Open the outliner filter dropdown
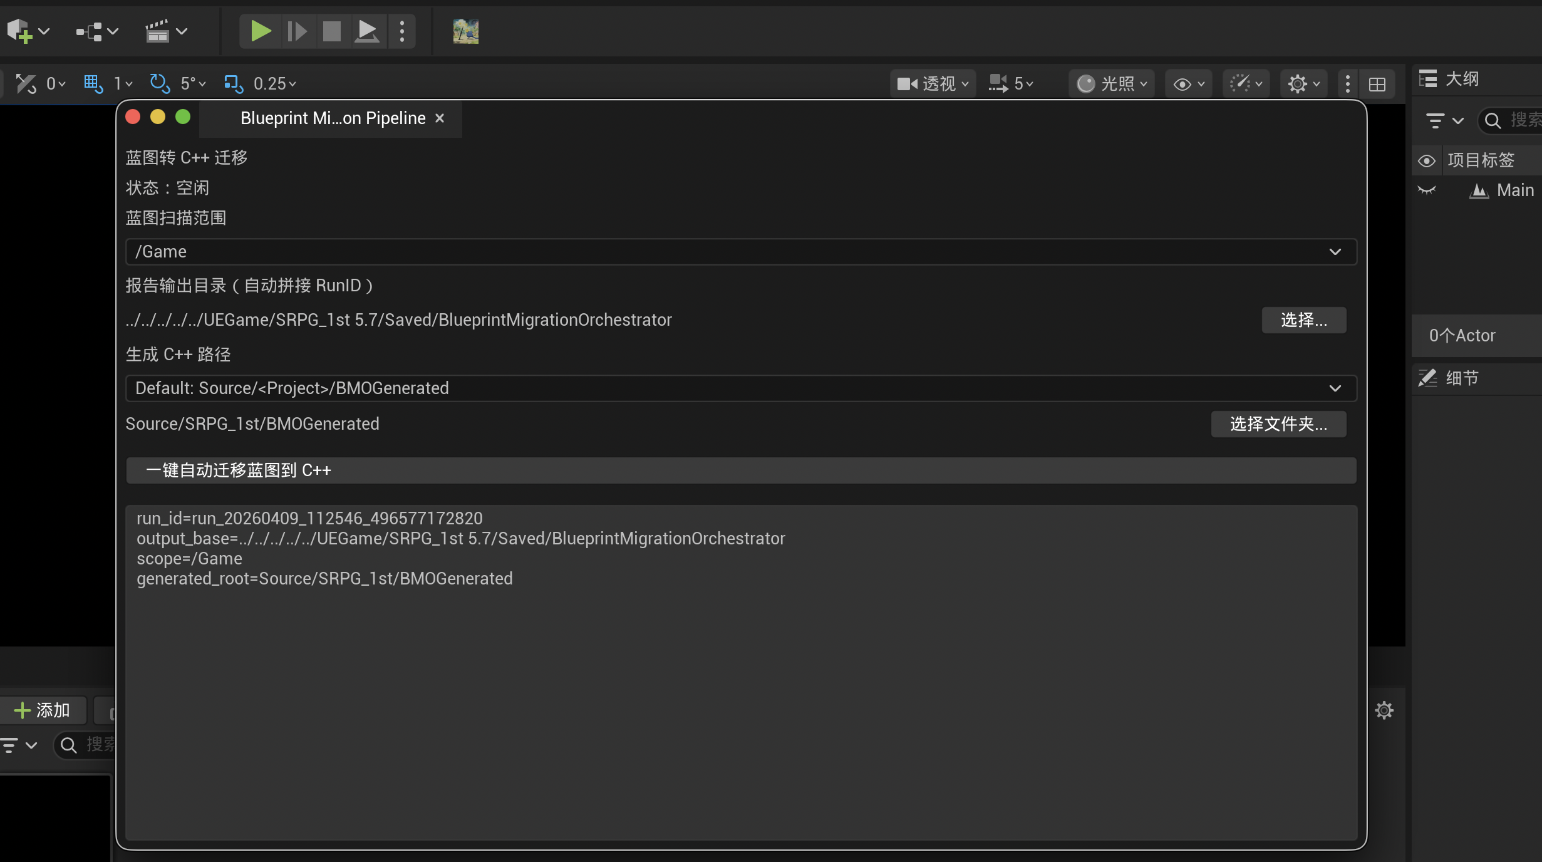The height and width of the screenshot is (862, 1542). click(1444, 120)
